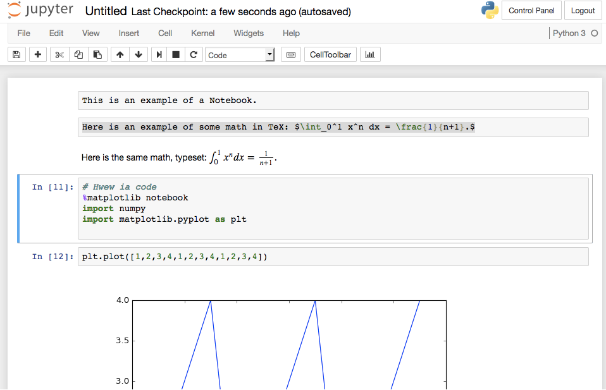Viewport: 606px width, 390px height.
Task: Click the Logout button
Action: click(583, 10)
